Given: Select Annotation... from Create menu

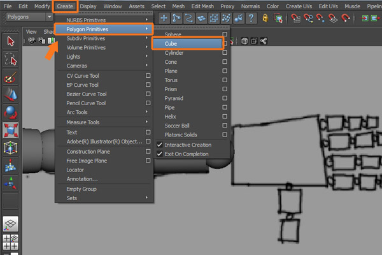Looking at the screenshot, I should click(x=80, y=180).
